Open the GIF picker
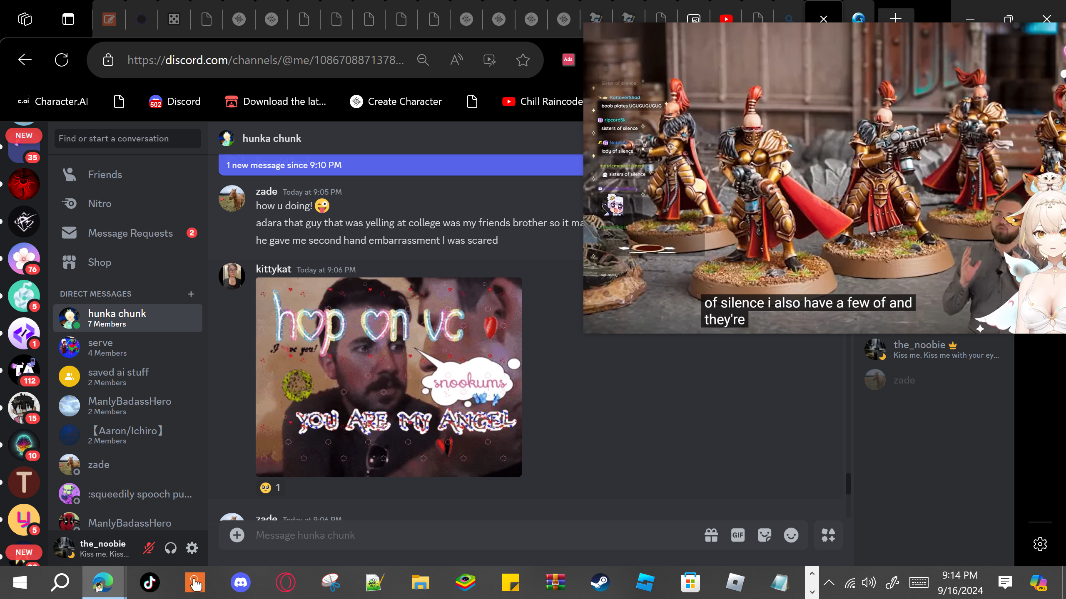The height and width of the screenshot is (599, 1066). click(738, 535)
